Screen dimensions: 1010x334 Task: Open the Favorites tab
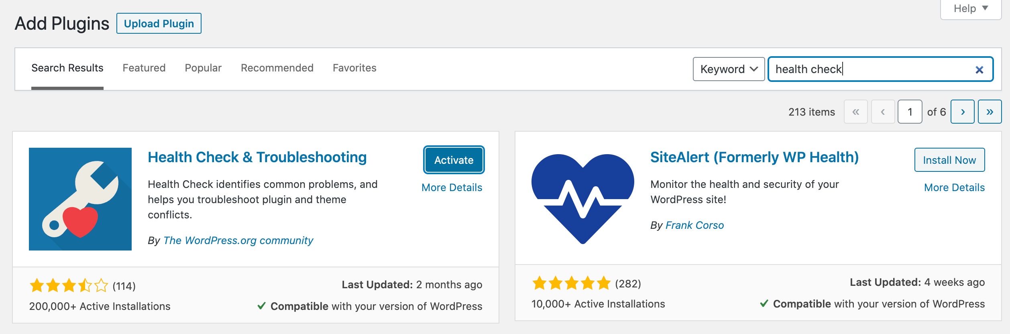[x=354, y=68]
